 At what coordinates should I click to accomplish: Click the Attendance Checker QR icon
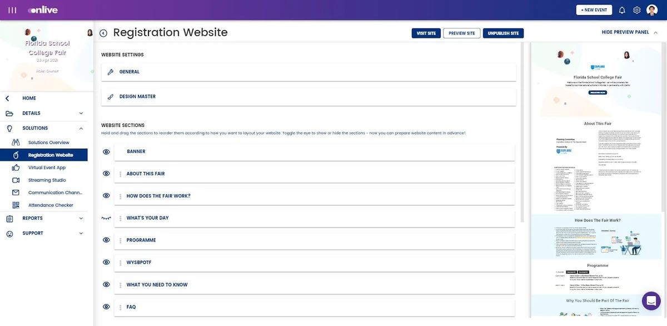coord(16,205)
